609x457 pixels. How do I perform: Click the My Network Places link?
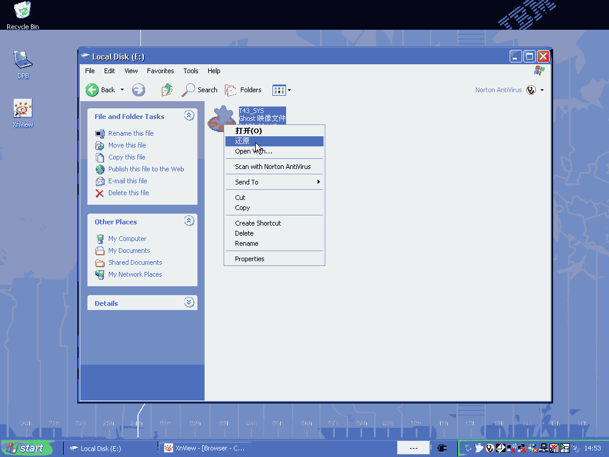click(135, 274)
